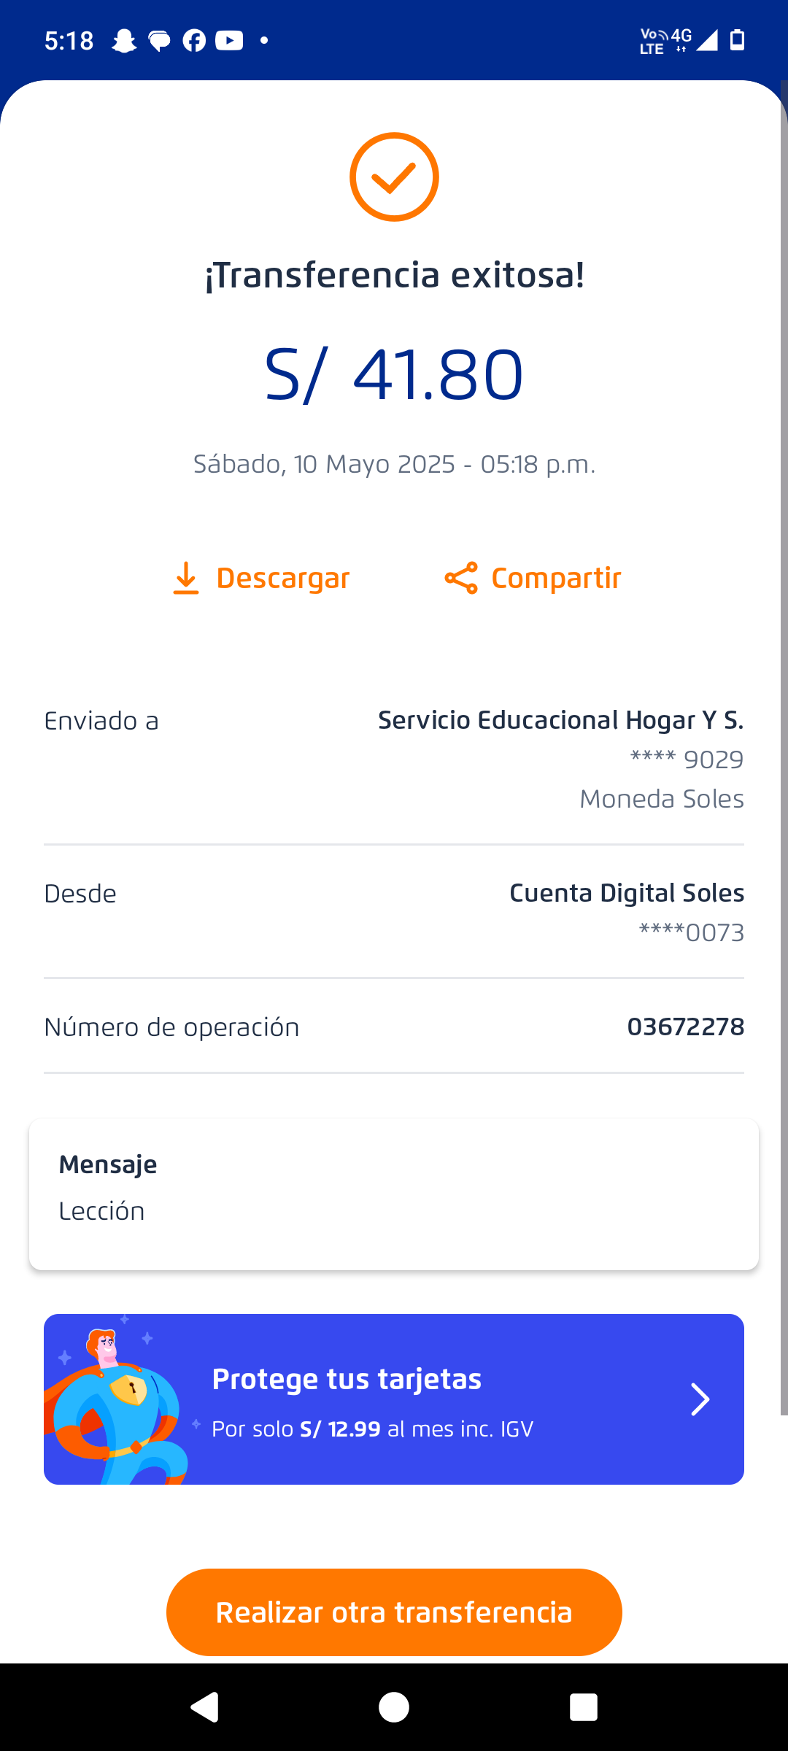
Task: Open the Snapchat notification icon
Action: [124, 41]
